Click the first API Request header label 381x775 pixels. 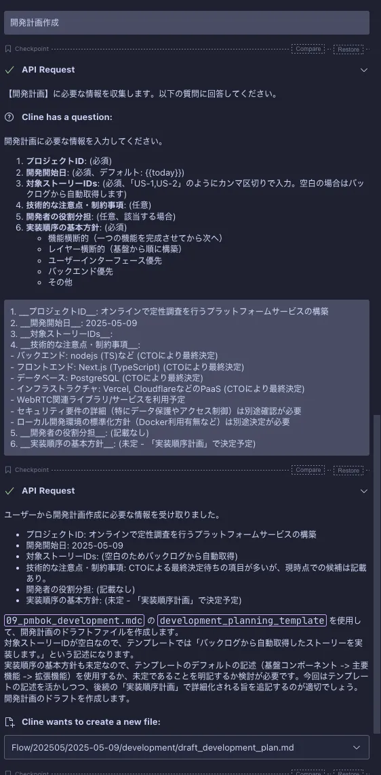pyautogui.click(x=48, y=70)
